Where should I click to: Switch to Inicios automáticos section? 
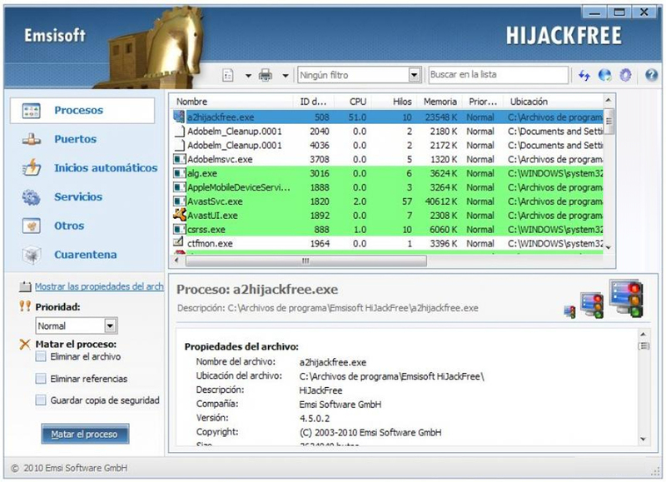[x=106, y=168]
